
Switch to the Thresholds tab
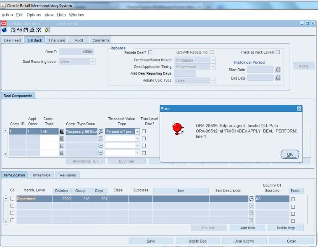click(41, 175)
